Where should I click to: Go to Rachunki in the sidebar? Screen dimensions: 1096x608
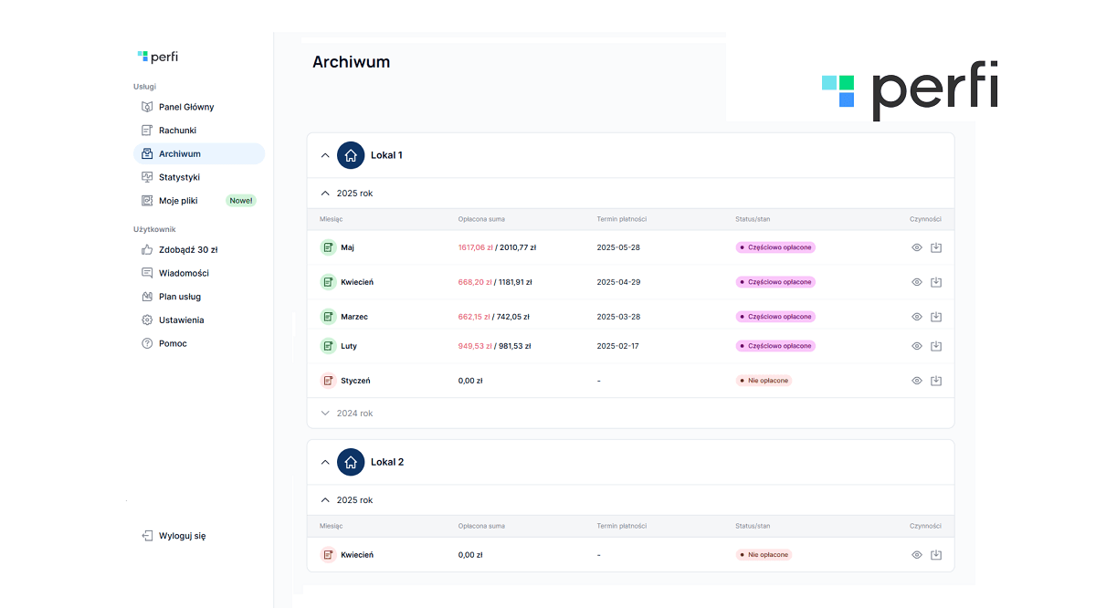[177, 131]
